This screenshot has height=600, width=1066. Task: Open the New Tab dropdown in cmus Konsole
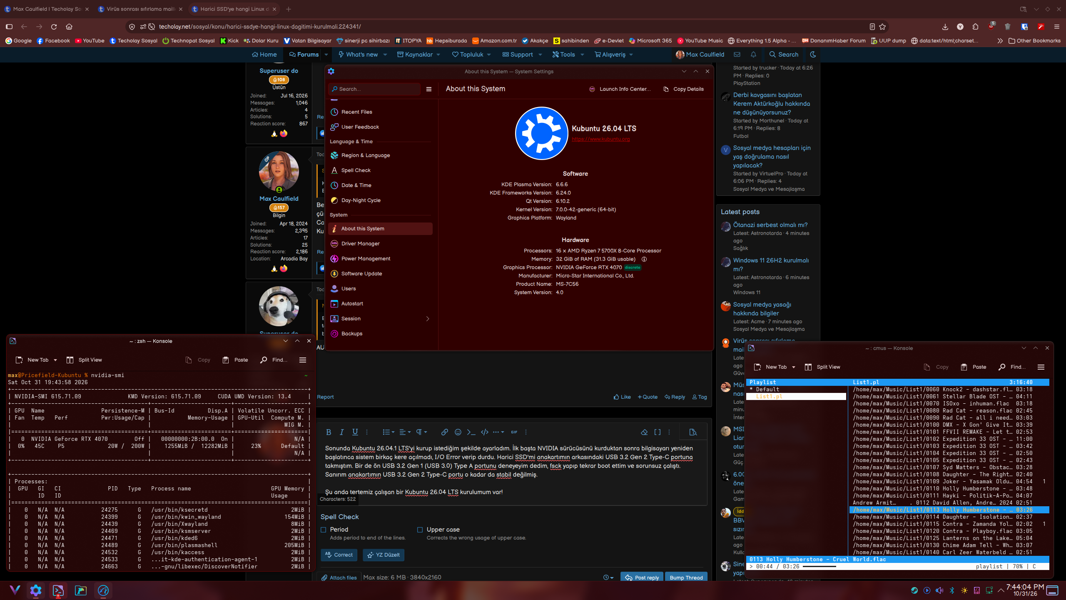(794, 367)
